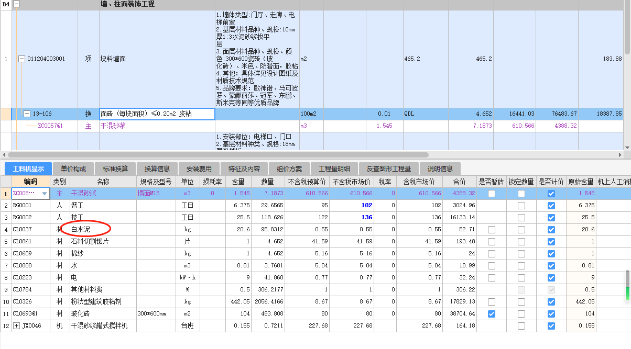The width and height of the screenshot is (631, 349).
Task: Check 锁定数量 for the 水 row
Action: (521, 266)
